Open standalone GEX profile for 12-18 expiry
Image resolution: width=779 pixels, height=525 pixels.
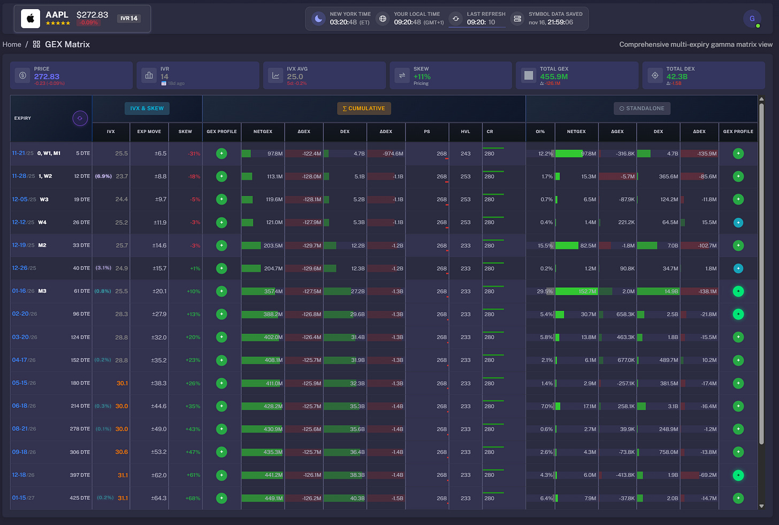(x=738, y=475)
